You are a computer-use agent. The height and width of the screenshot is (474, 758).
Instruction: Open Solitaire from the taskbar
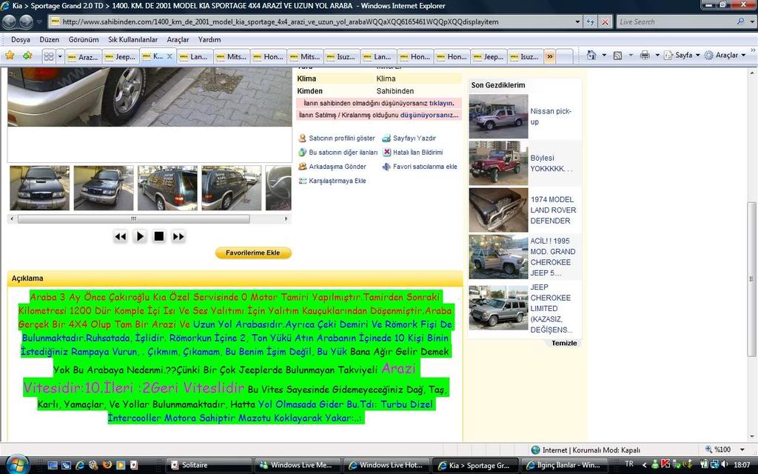click(x=194, y=465)
